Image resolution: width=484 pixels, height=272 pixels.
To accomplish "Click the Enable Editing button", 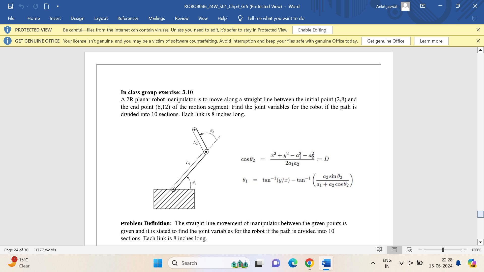I will [x=312, y=30].
